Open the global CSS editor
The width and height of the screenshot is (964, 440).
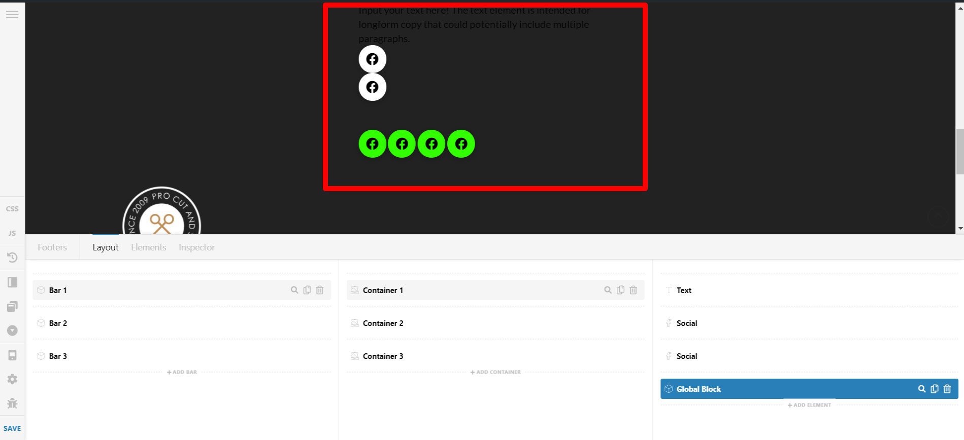point(12,209)
